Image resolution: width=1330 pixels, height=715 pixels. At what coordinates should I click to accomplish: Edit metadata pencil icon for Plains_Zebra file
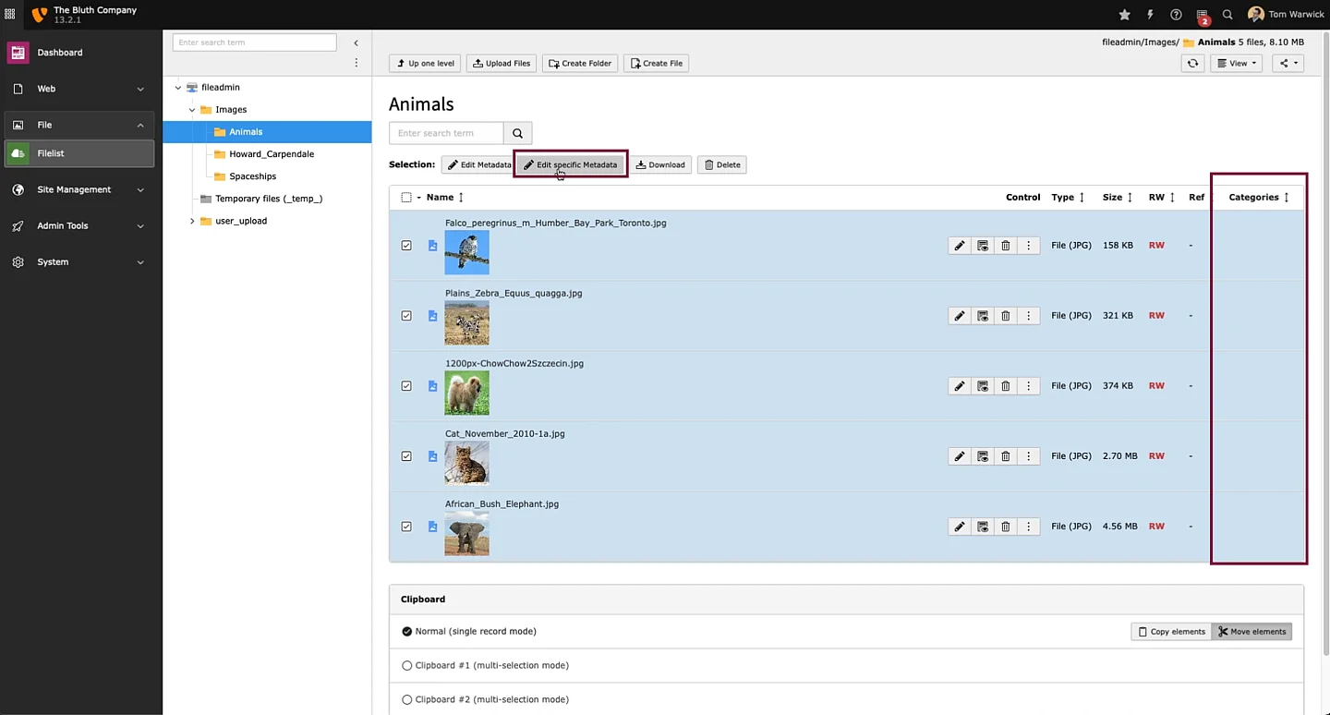click(960, 316)
